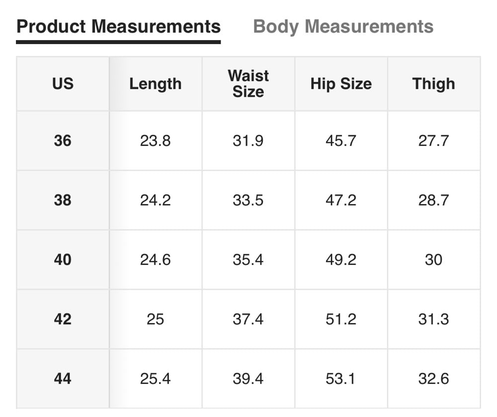497x417 pixels.
Task: Click the 32.6 thigh cell
Action: pyautogui.click(x=433, y=379)
